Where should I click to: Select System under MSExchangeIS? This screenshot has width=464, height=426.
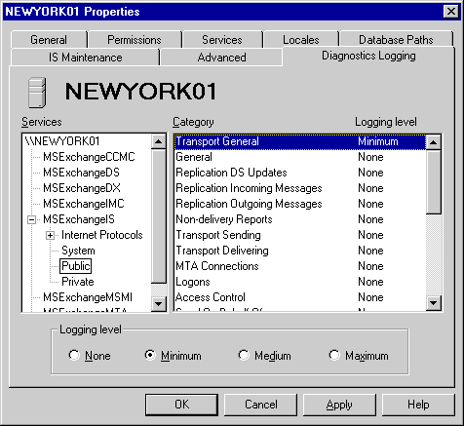[78, 251]
